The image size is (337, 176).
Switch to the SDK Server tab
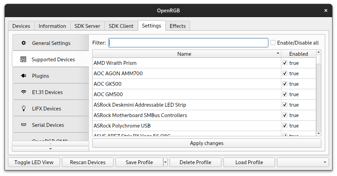click(87, 26)
